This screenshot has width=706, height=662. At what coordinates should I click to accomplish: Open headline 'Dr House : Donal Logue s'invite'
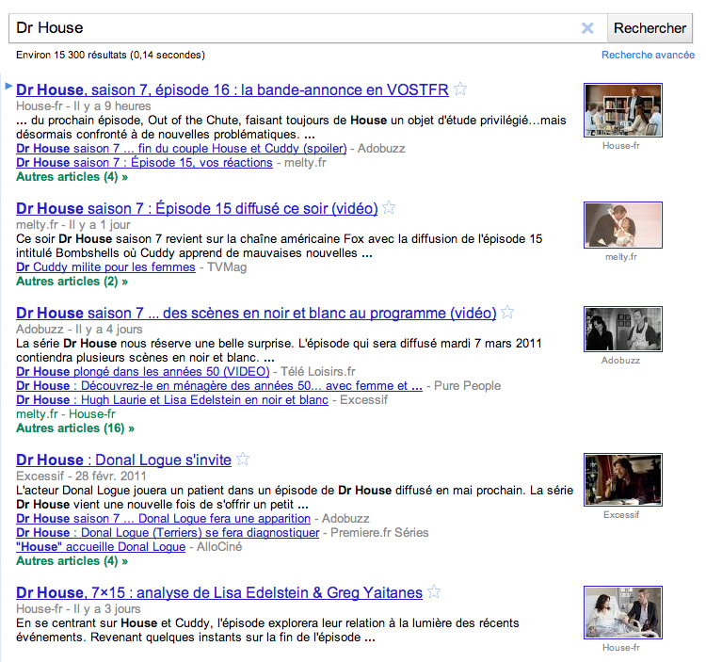(x=124, y=460)
